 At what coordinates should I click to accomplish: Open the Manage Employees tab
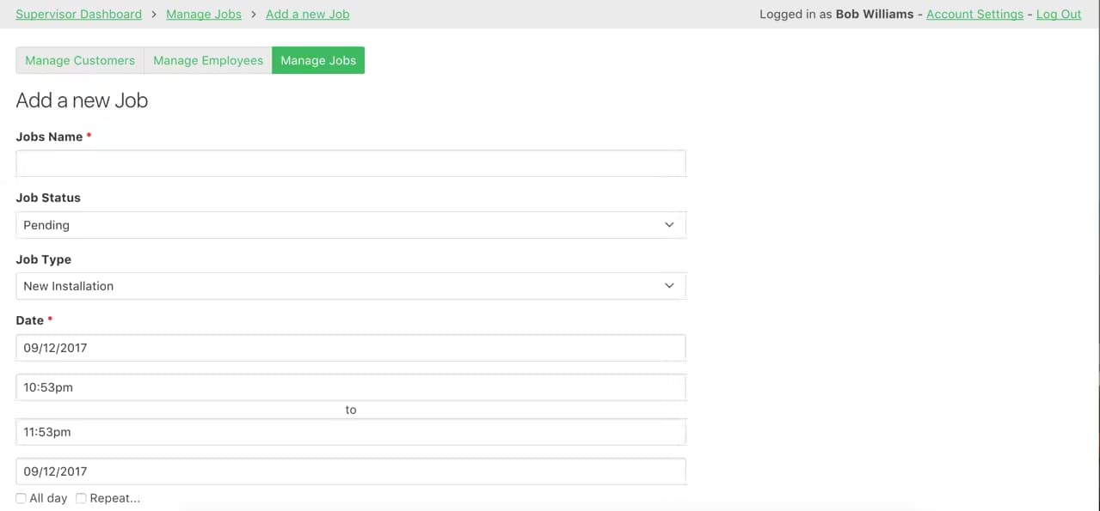point(208,60)
